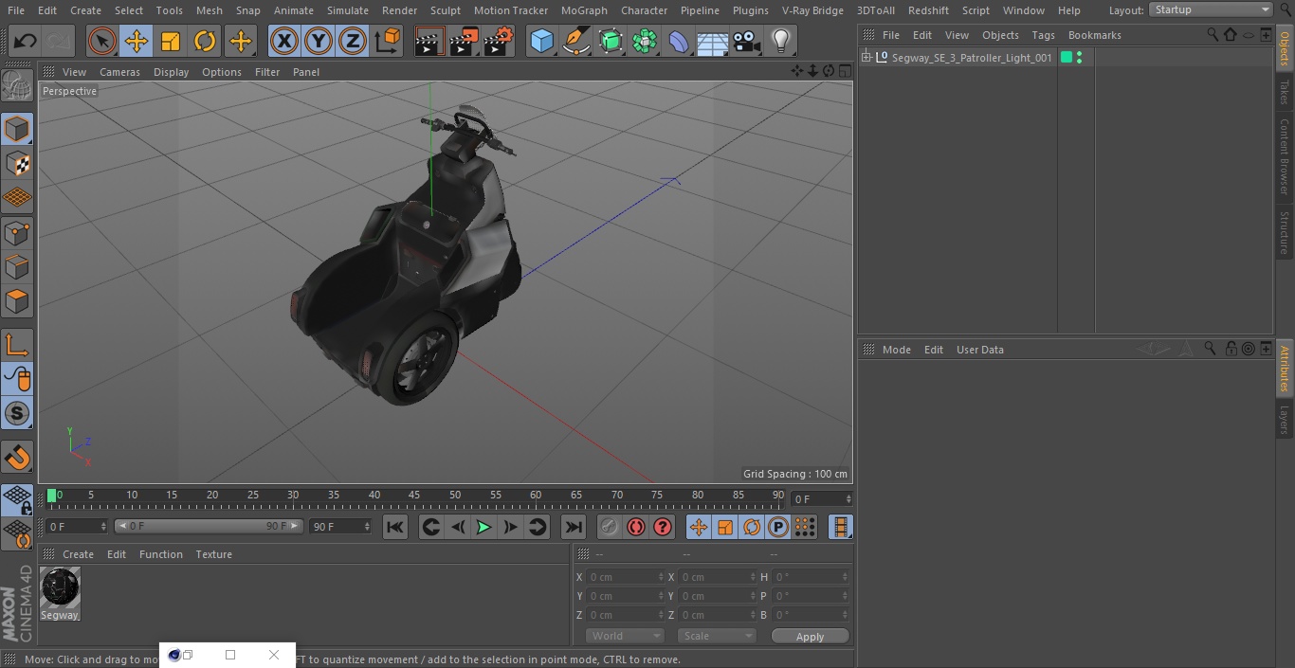Open the Array modeling objects
The width and height of the screenshot is (1295, 668).
coord(645,41)
